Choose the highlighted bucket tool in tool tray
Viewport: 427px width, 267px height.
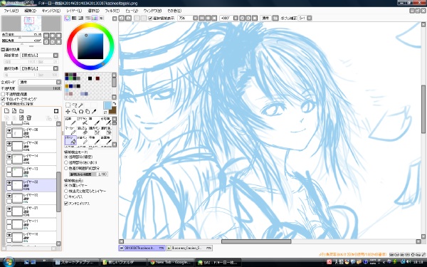click(70, 140)
